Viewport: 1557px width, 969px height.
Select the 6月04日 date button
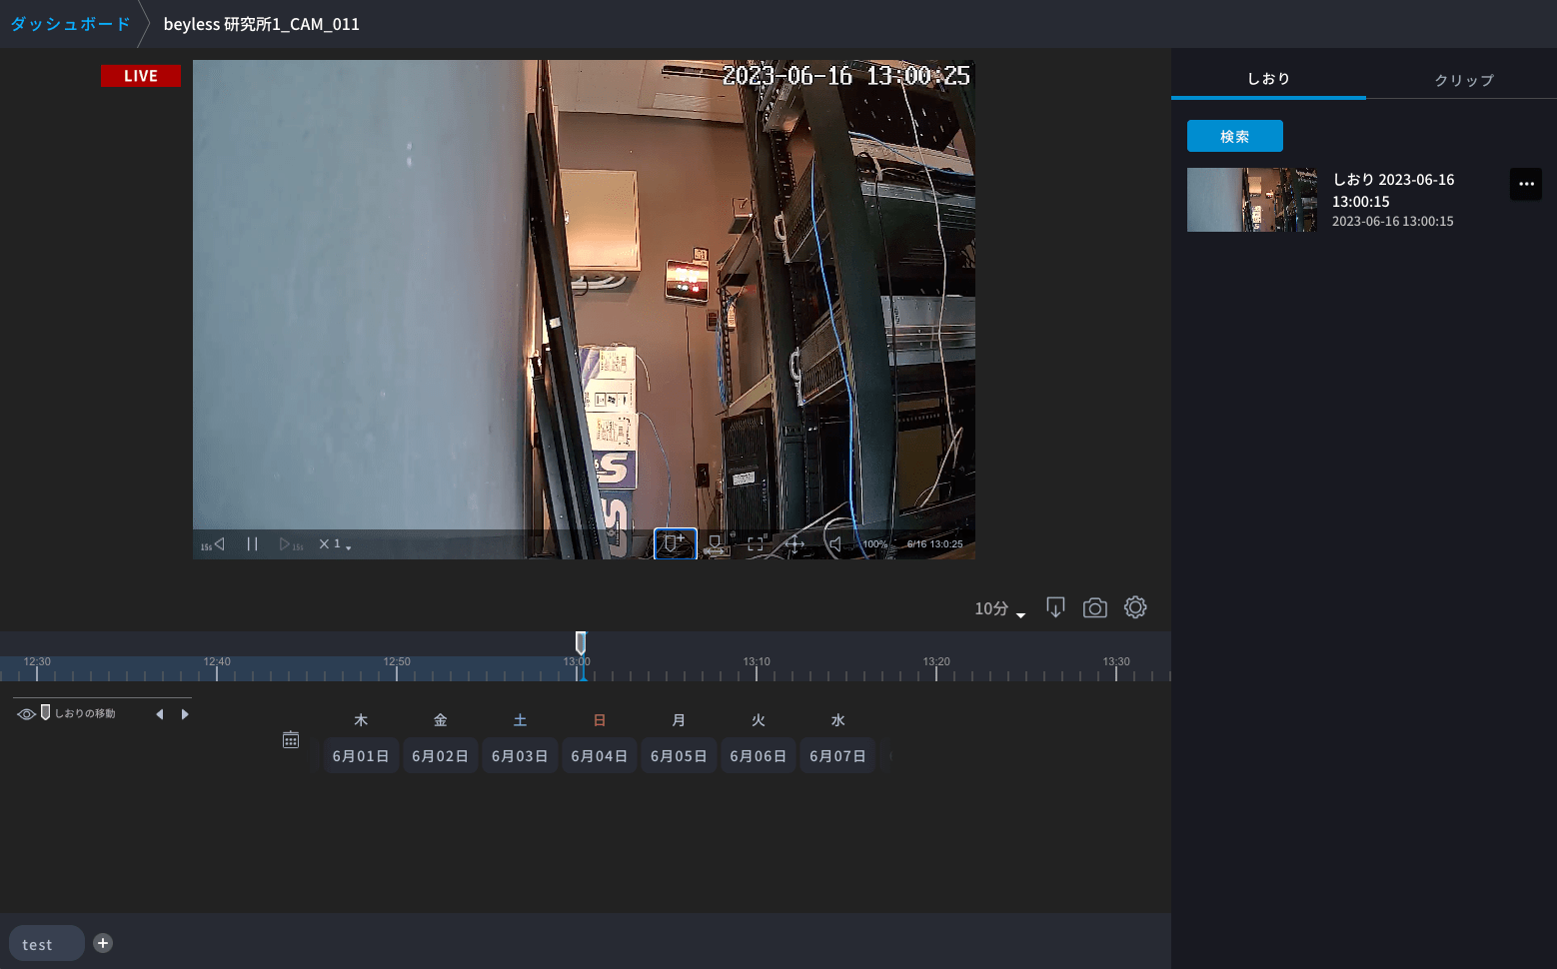(599, 756)
